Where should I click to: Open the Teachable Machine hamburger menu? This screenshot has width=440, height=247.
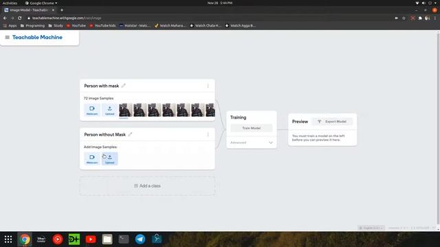[8, 37]
